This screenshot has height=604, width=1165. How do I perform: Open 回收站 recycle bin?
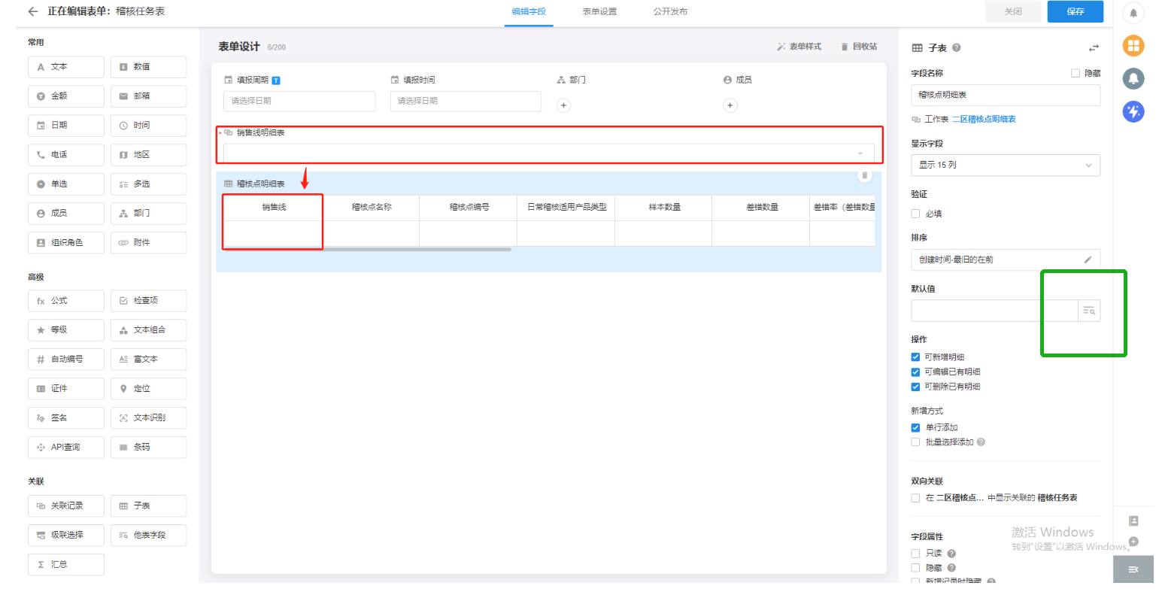(859, 47)
